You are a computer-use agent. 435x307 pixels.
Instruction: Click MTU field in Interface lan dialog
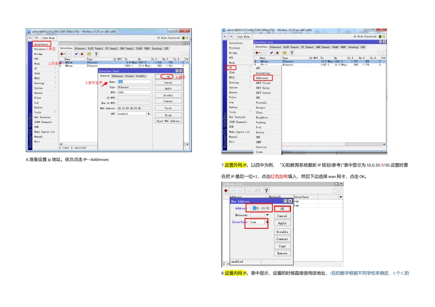[x=134, y=92]
